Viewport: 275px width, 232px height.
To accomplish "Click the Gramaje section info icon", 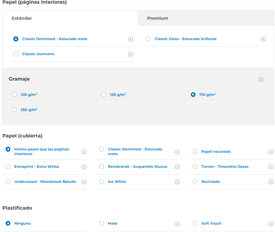I will pyautogui.click(x=261, y=79).
